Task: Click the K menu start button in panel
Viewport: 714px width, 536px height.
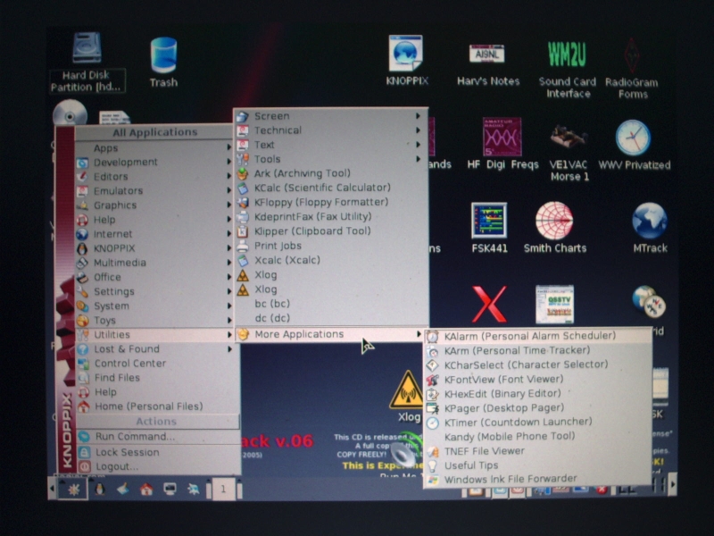Action: (x=73, y=489)
